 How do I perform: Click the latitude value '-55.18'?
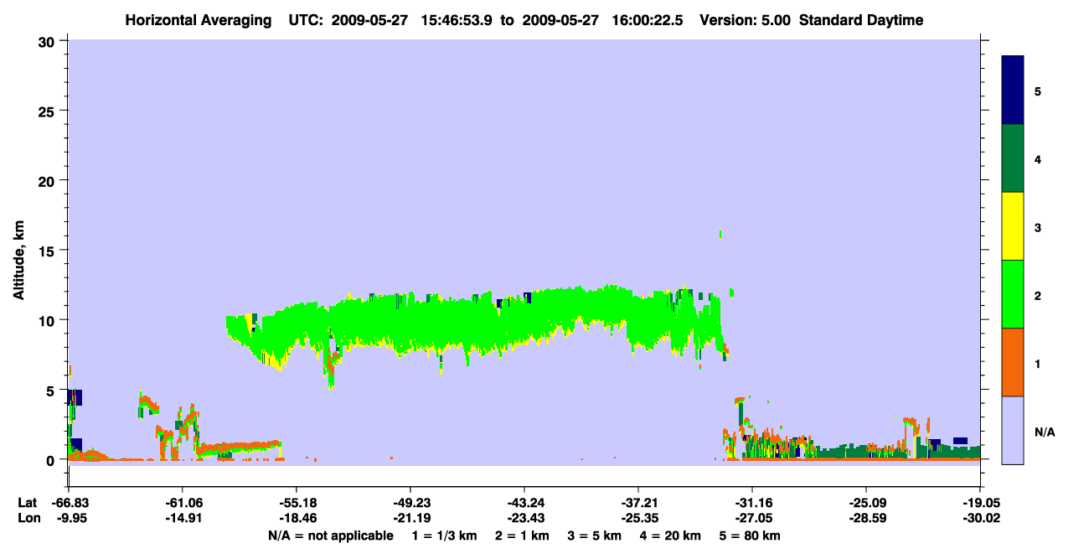point(295,503)
